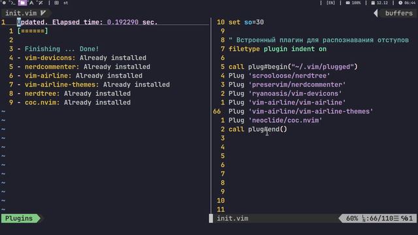This screenshot has width=418, height=235.
Task: Place cursor on 'set so=30' line
Action: [x=246, y=22]
